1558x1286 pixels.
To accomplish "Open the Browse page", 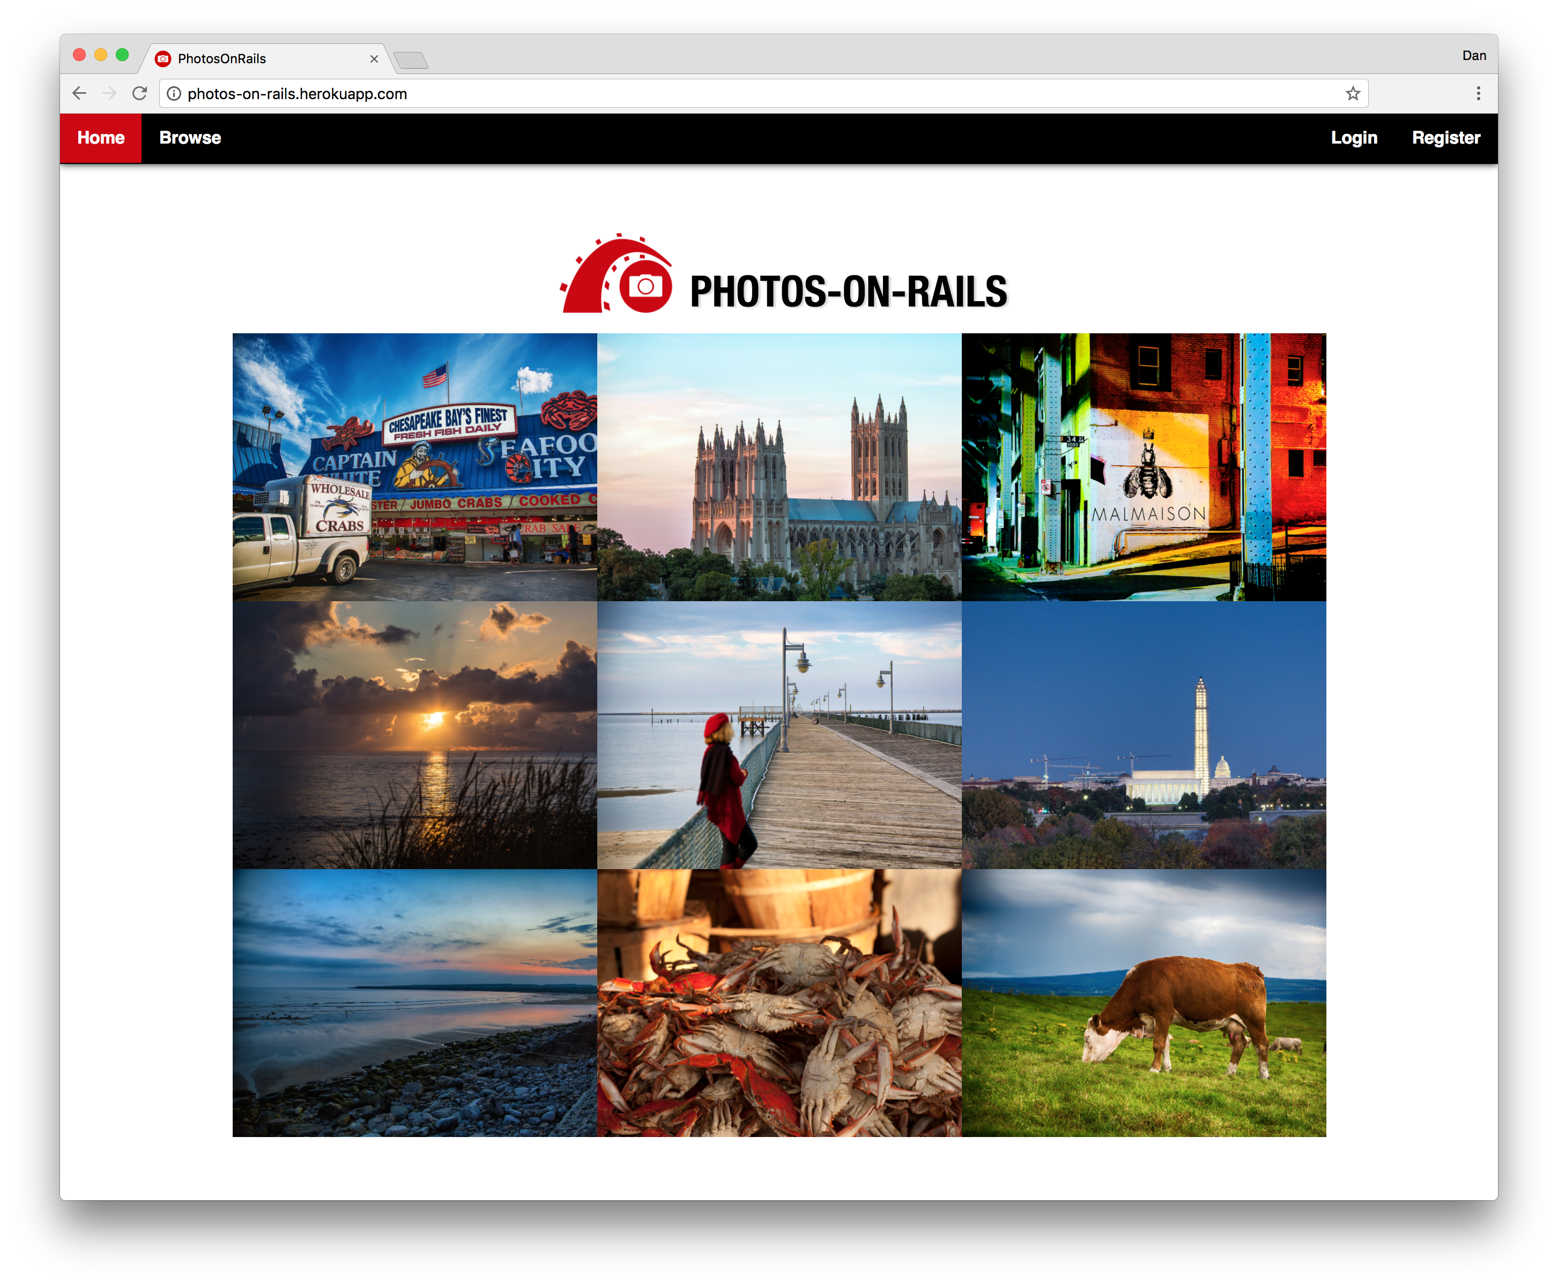I will [x=190, y=138].
